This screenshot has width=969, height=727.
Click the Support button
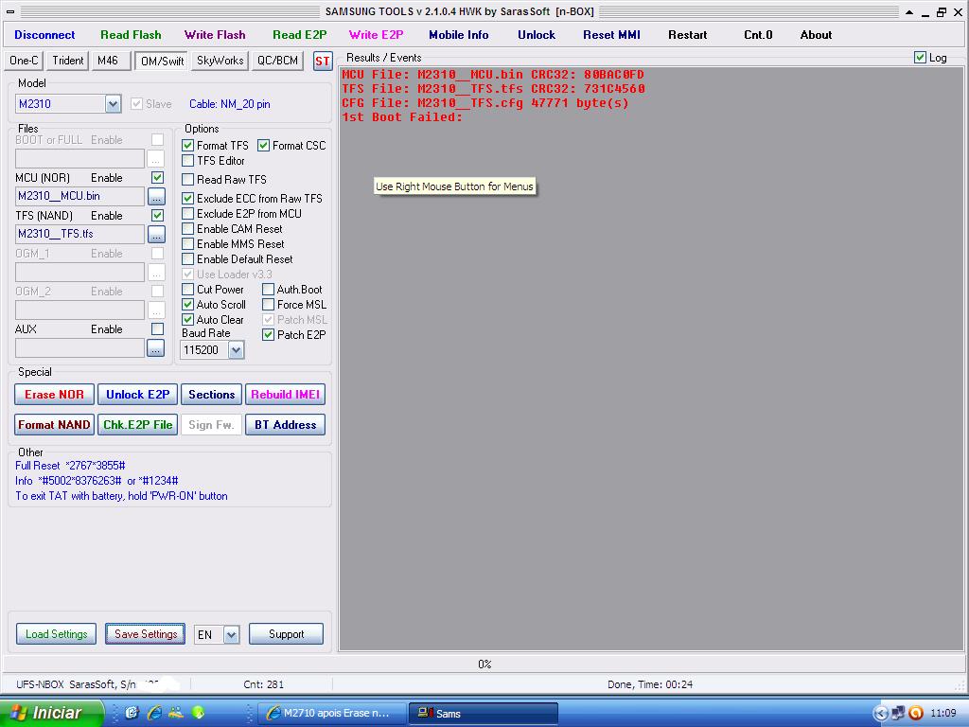(x=286, y=634)
